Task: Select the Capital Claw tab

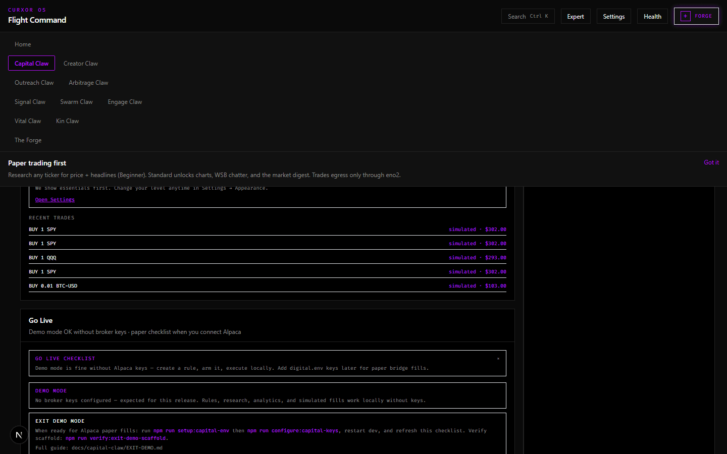Action: pyautogui.click(x=31, y=63)
